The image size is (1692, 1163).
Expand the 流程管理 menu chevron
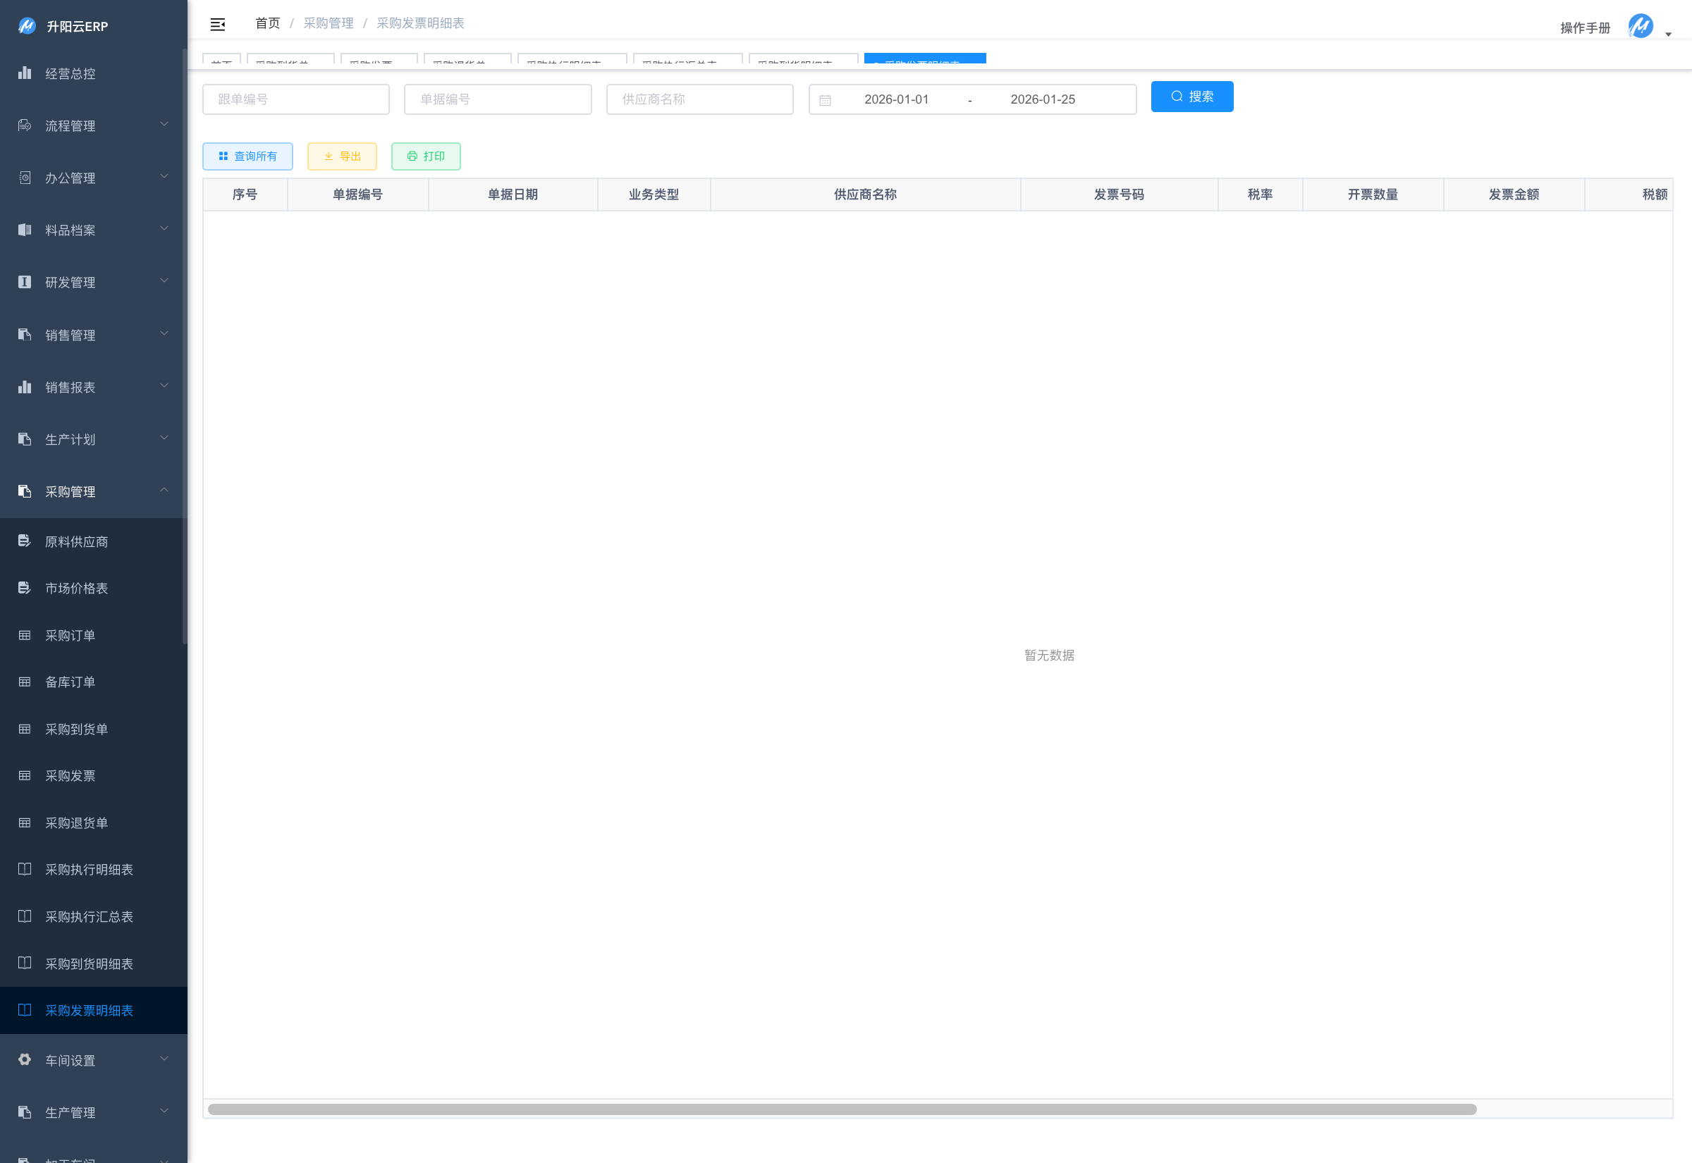pyautogui.click(x=164, y=125)
